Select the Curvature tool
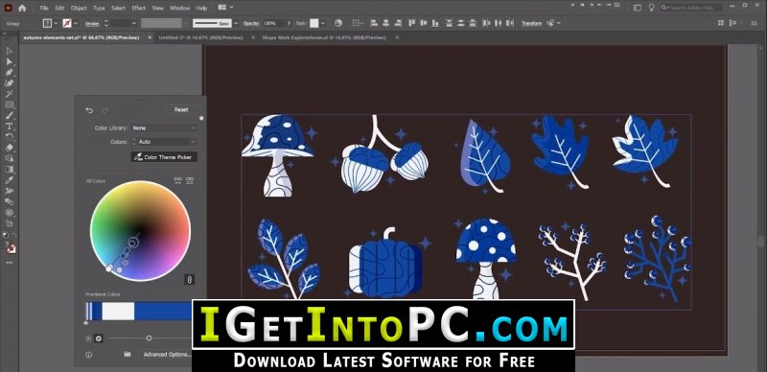Image resolution: width=767 pixels, height=372 pixels. 10,83
